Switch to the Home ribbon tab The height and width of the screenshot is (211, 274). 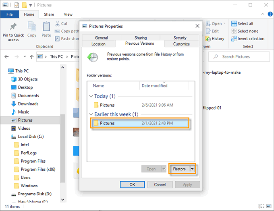(x=29, y=14)
